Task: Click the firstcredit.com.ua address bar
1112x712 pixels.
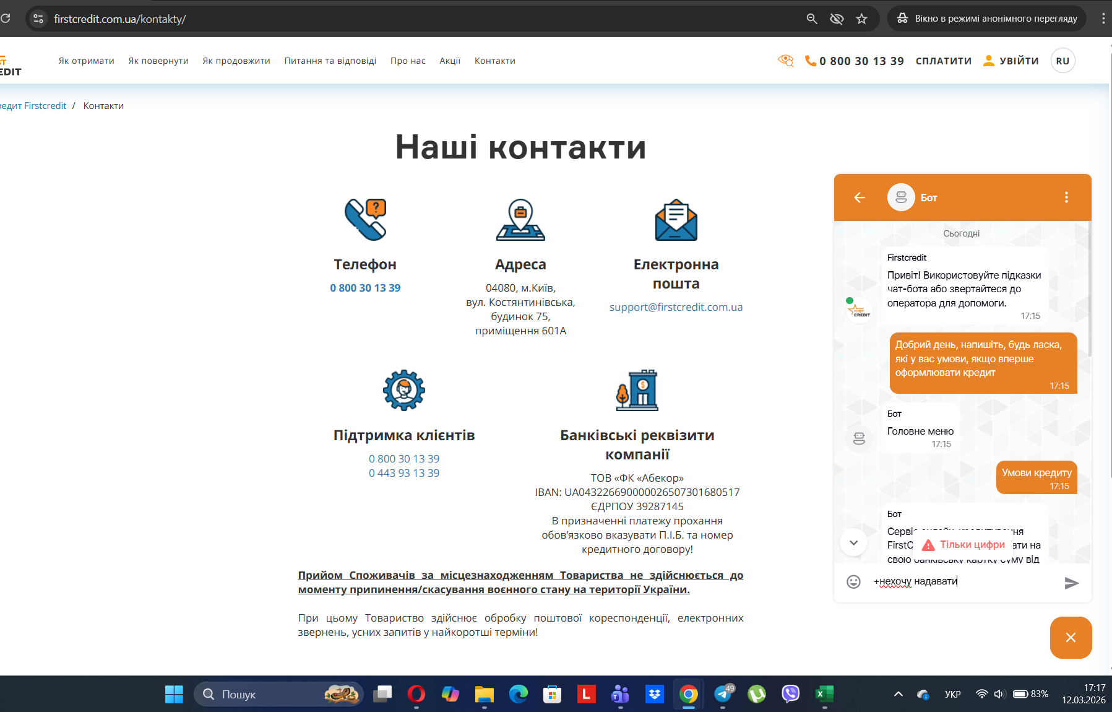Action: point(119,19)
